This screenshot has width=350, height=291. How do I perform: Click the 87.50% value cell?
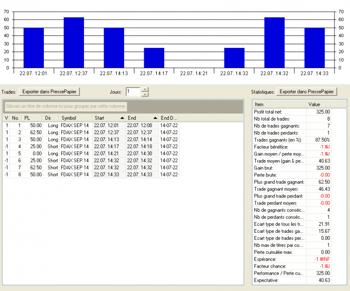pyautogui.click(x=318, y=140)
